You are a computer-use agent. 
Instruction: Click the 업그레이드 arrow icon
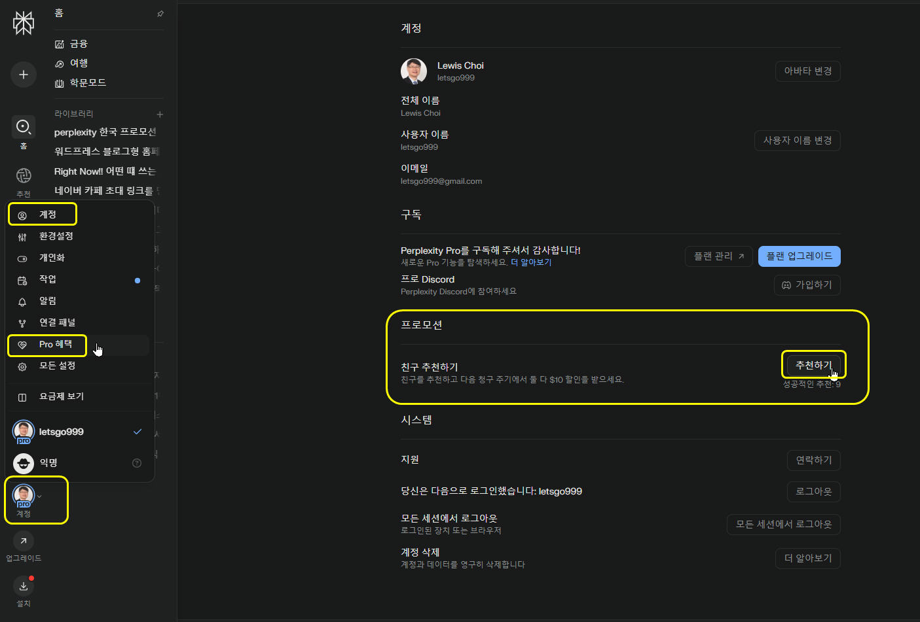[24, 541]
